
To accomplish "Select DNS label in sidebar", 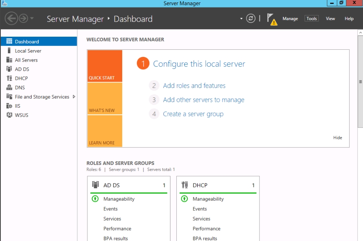I will click(20, 88).
